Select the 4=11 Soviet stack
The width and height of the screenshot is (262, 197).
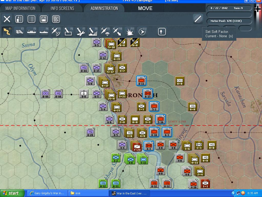[194, 160]
